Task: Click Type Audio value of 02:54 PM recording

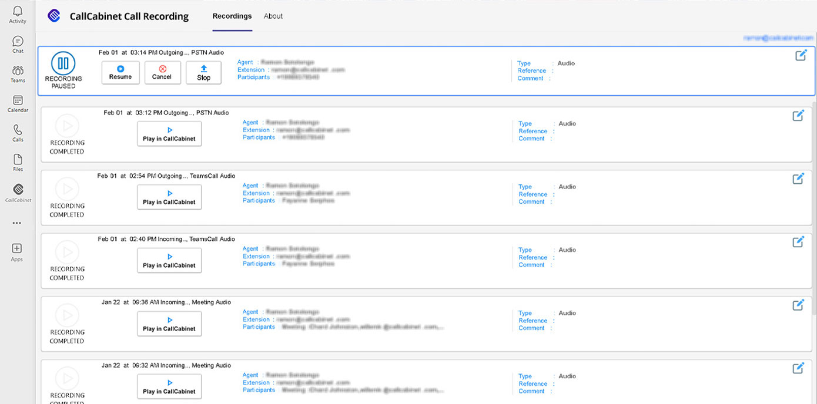Action: tap(567, 187)
